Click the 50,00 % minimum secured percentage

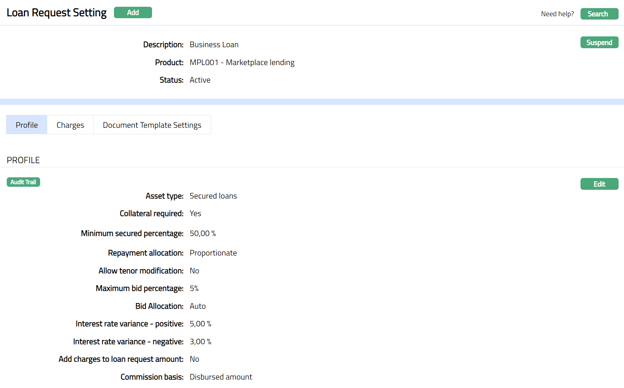pyautogui.click(x=203, y=233)
